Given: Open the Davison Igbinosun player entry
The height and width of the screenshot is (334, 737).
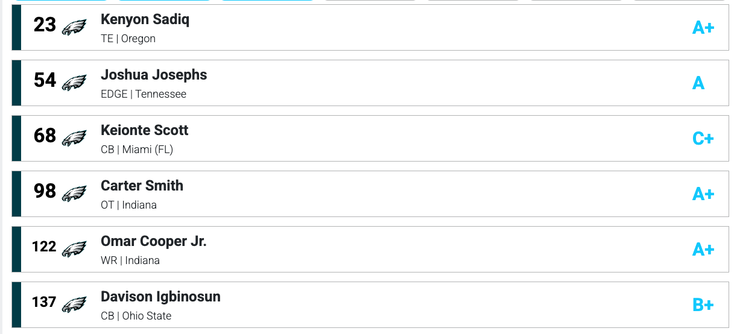Looking at the screenshot, I should click(x=160, y=297).
